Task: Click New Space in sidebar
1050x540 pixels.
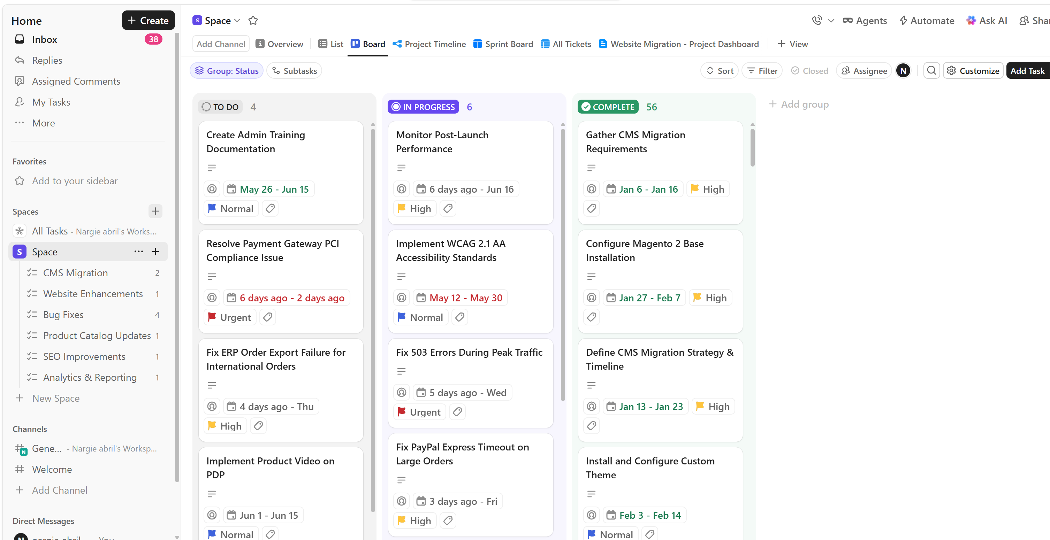Action: [x=55, y=398]
